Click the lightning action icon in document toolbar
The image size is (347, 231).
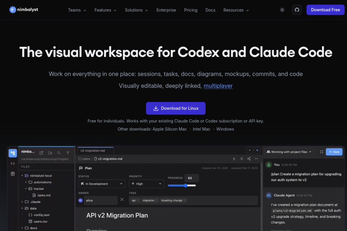[234, 159]
